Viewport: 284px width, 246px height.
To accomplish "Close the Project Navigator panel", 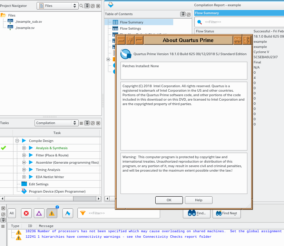I will coord(98,6).
